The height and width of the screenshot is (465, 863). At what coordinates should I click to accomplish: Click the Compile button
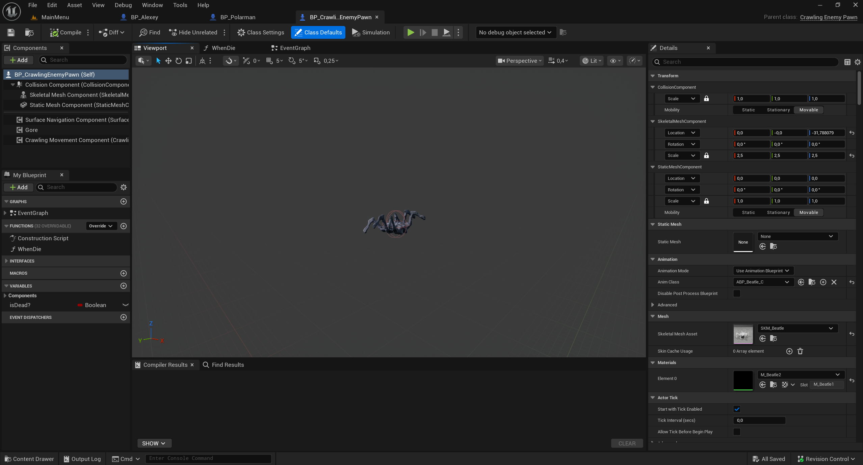[x=66, y=32]
